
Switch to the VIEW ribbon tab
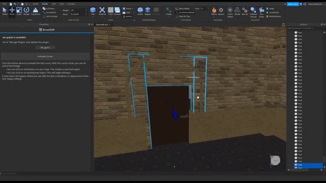(62, 4)
